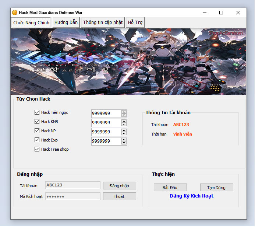
Task: Toggle the Hack KNB checkbox
Action: [x=37, y=122]
